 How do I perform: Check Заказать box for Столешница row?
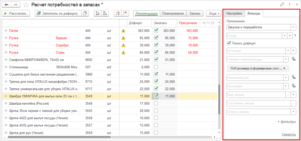coord(156,67)
